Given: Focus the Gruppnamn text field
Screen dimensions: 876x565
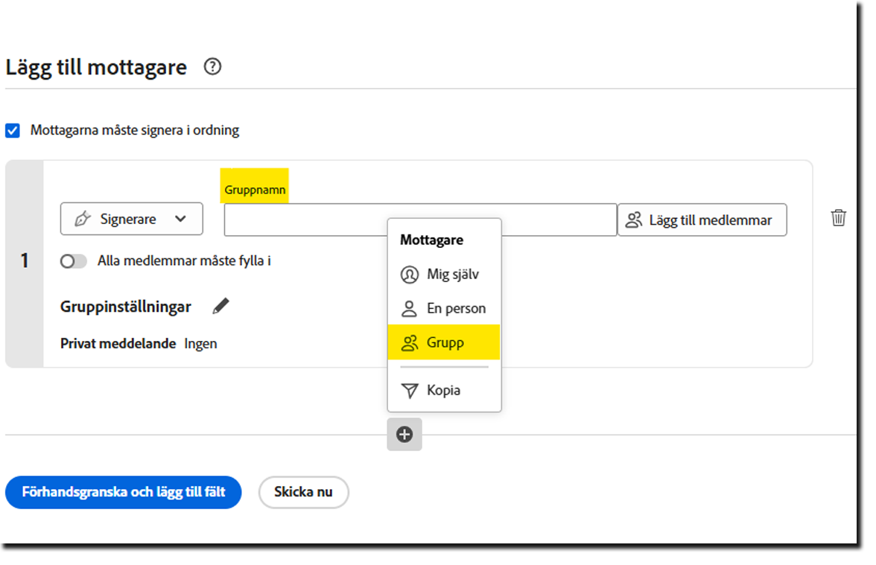Looking at the screenshot, I should tap(305, 220).
